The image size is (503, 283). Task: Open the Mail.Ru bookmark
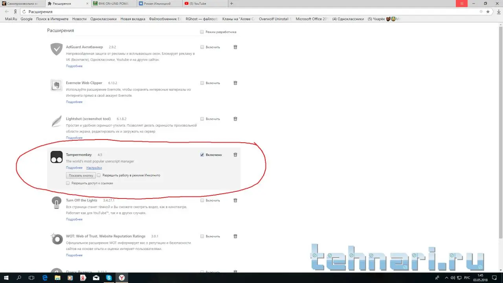[x=11, y=19]
